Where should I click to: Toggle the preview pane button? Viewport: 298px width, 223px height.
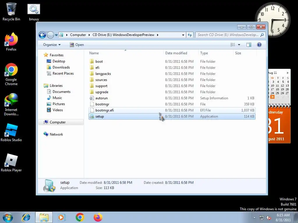click(249, 45)
